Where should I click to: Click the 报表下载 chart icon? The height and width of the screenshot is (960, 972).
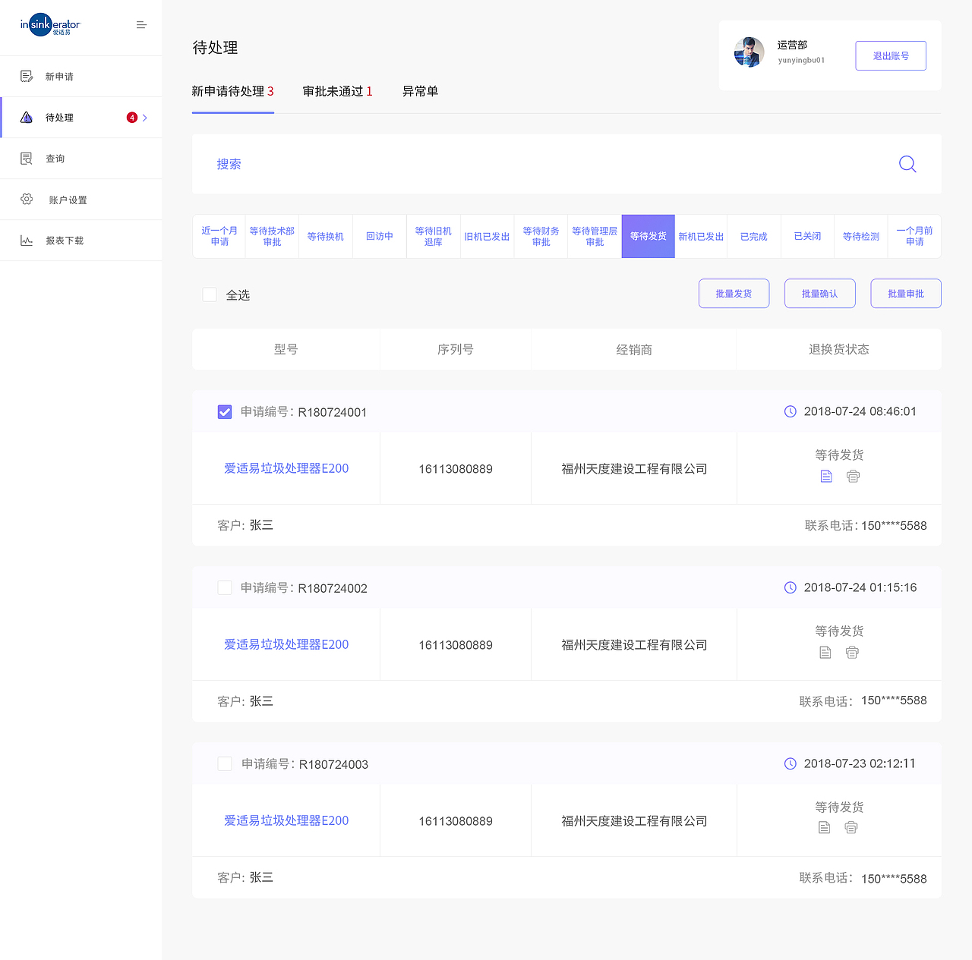point(27,240)
